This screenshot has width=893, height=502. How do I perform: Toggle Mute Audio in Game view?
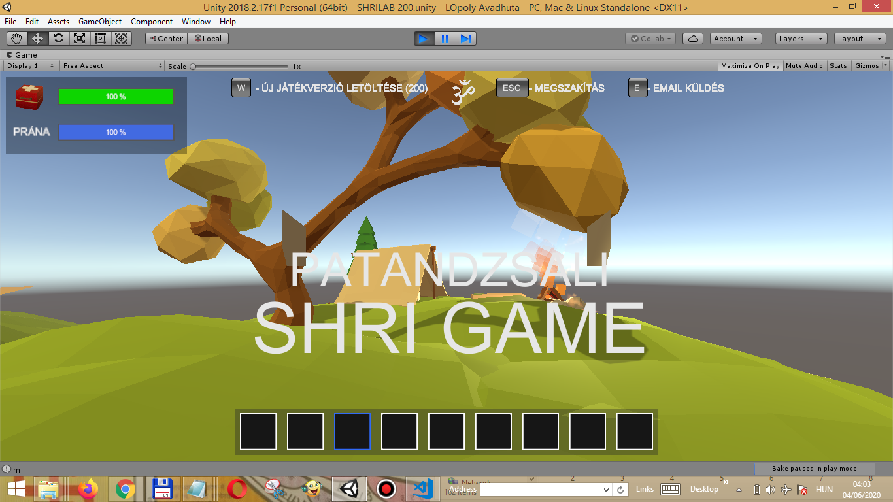pyautogui.click(x=804, y=66)
